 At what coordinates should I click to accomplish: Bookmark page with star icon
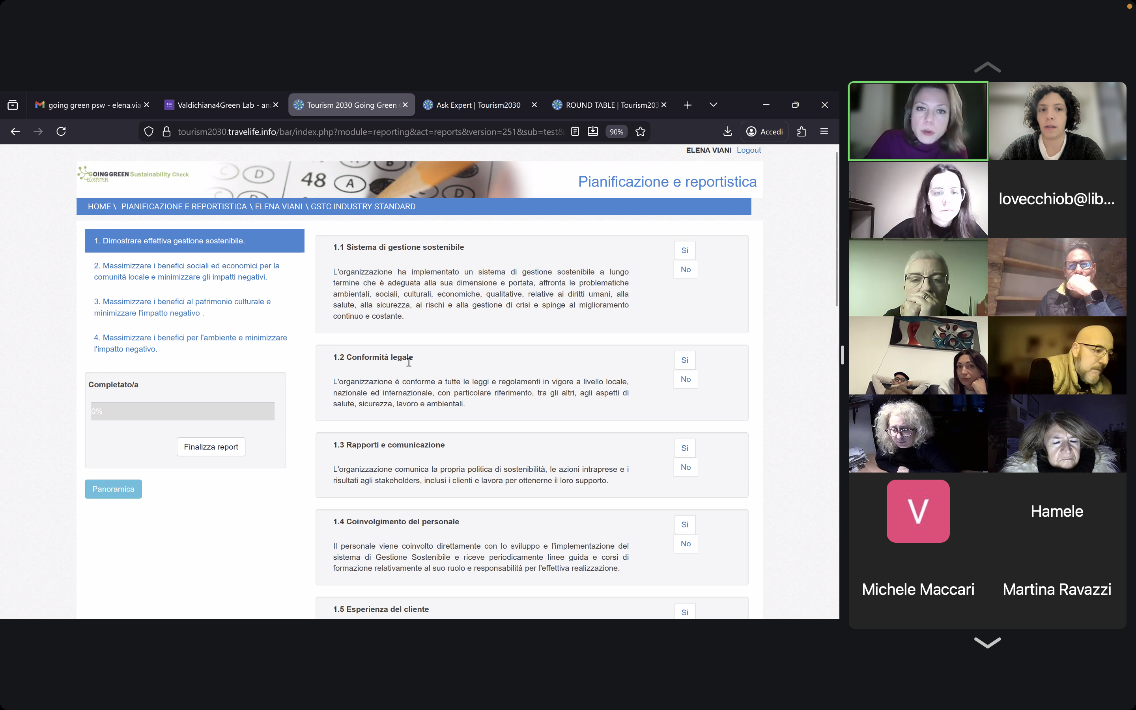(x=640, y=131)
